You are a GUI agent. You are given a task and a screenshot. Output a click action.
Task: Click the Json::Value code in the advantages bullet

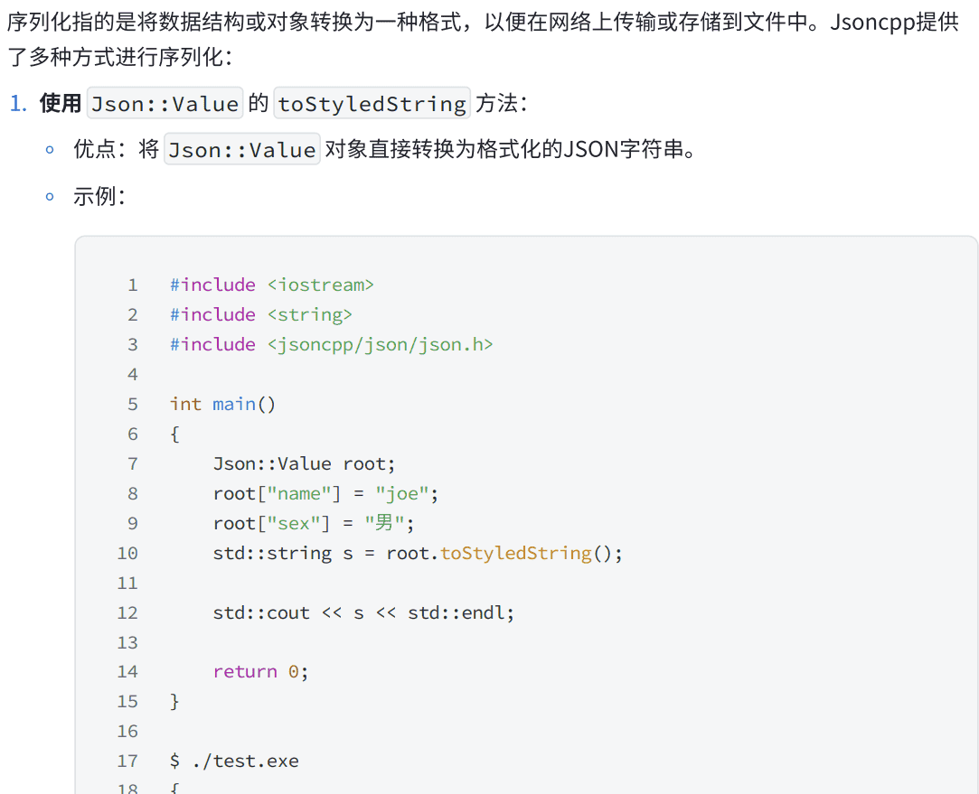point(243,150)
